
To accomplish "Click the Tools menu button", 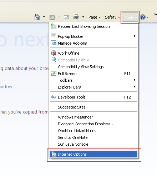I will pos(130,17).
